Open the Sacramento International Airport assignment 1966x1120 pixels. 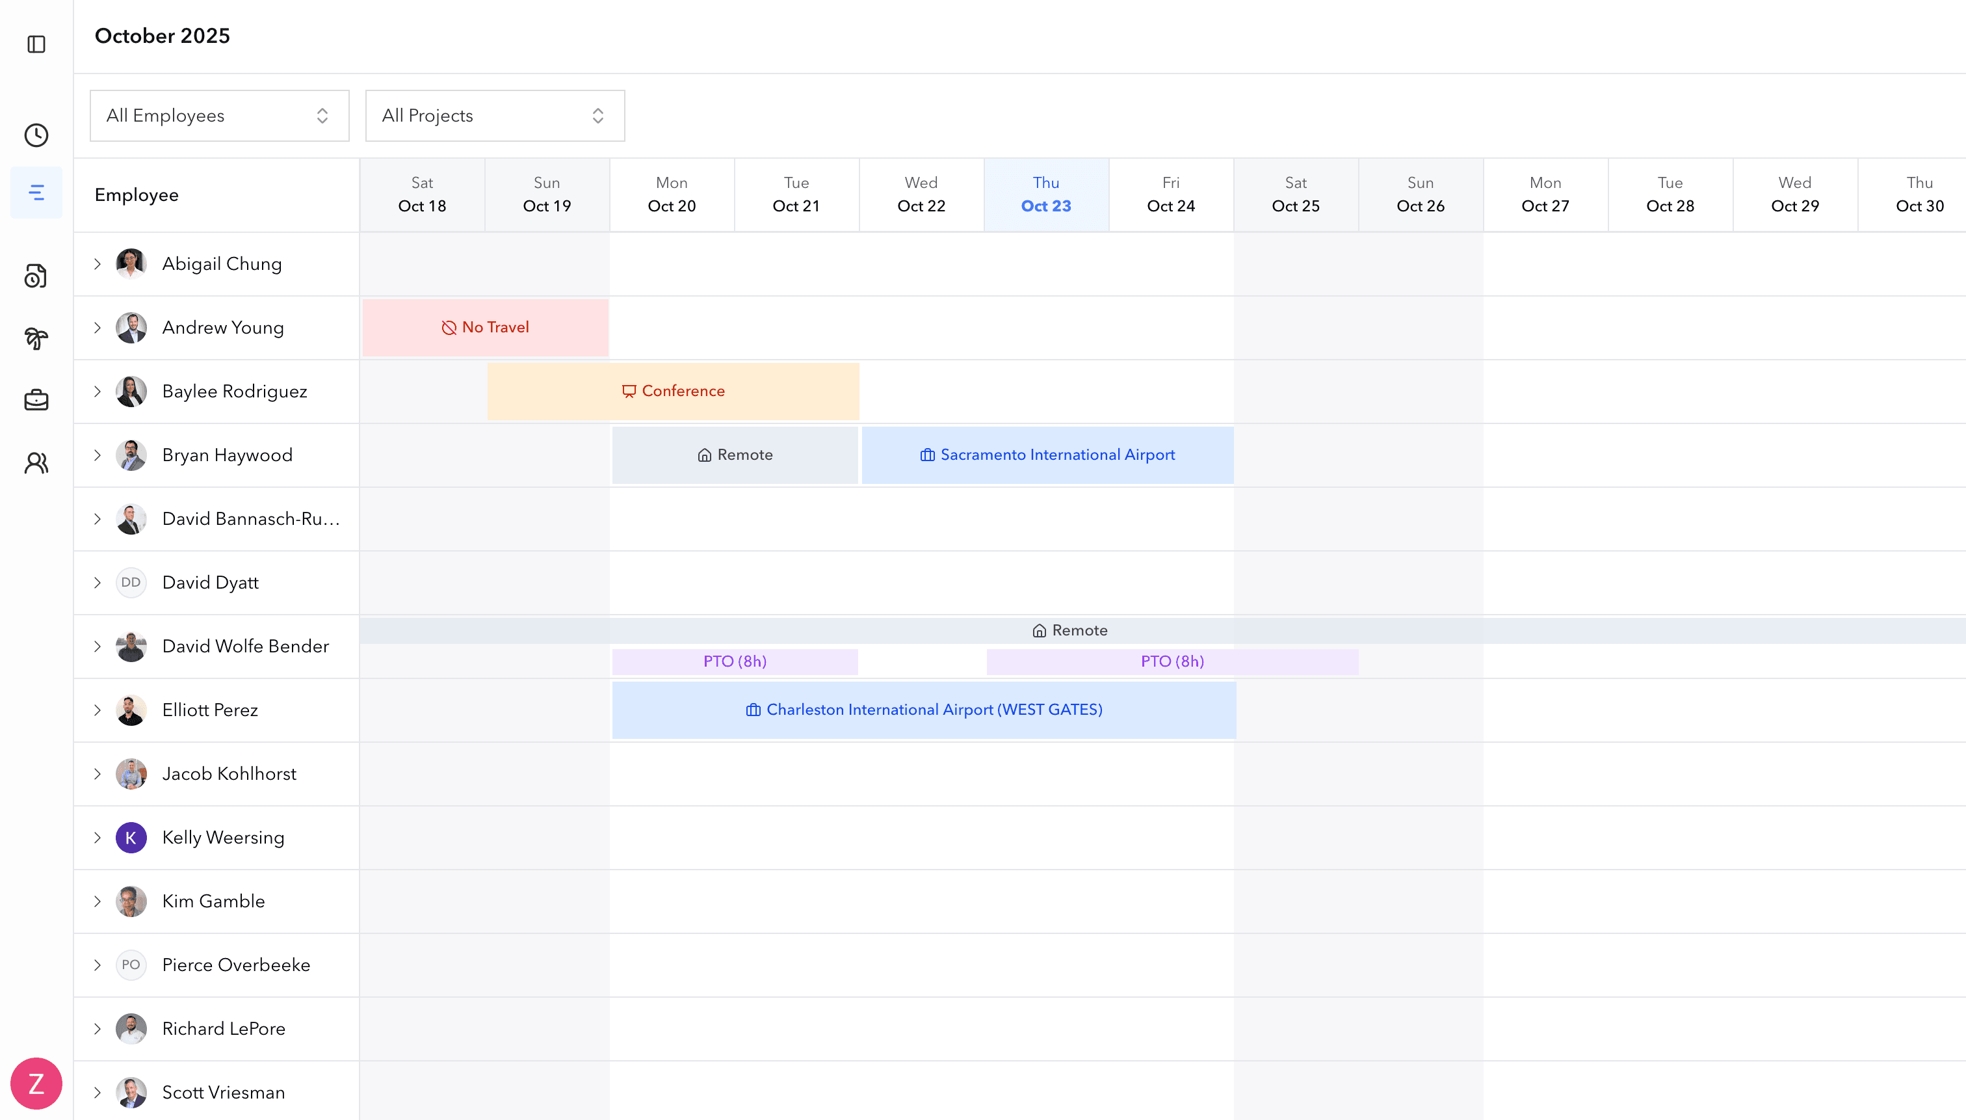[1048, 455]
